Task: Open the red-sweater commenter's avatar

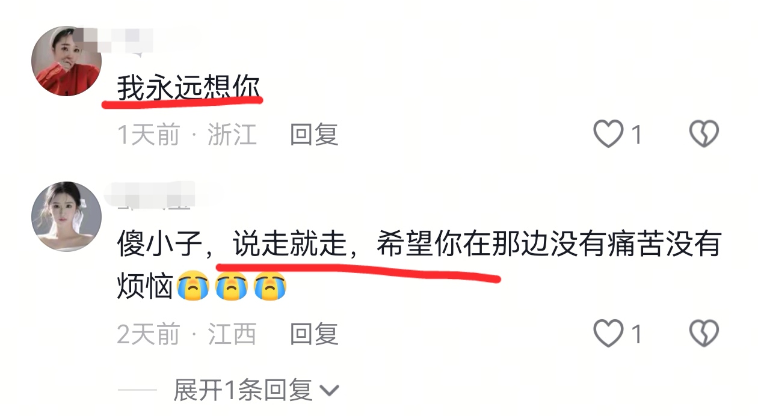Action: click(66, 61)
